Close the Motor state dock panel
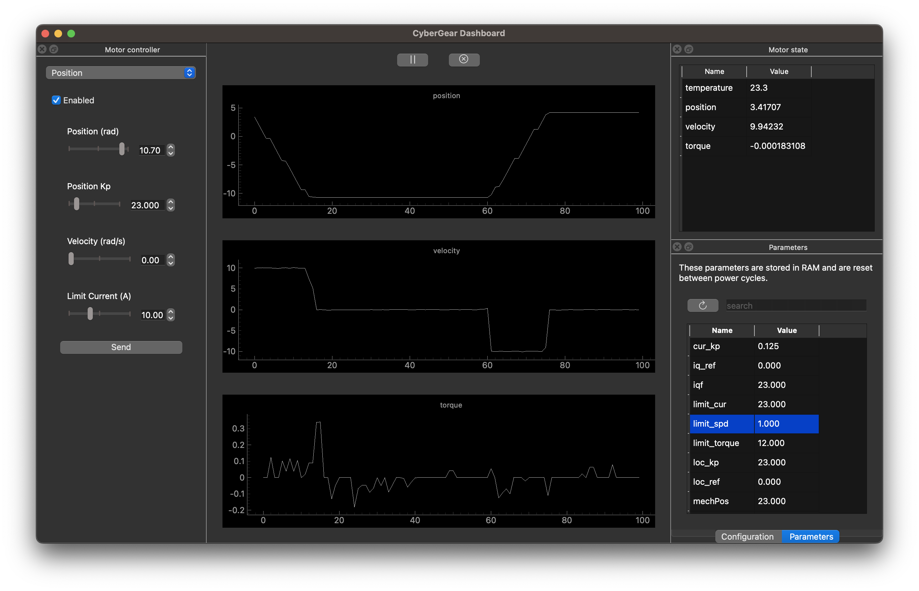Image resolution: width=919 pixels, height=591 pixels. tap(677, 49)
